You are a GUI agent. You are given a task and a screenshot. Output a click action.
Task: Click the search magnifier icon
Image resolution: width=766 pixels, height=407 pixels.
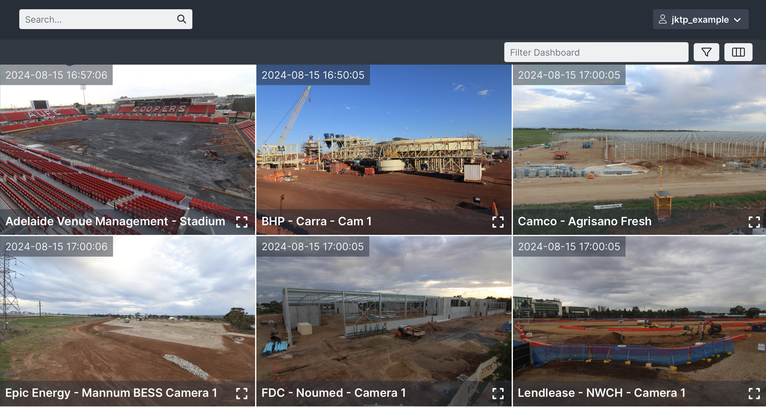click(181, 19)
